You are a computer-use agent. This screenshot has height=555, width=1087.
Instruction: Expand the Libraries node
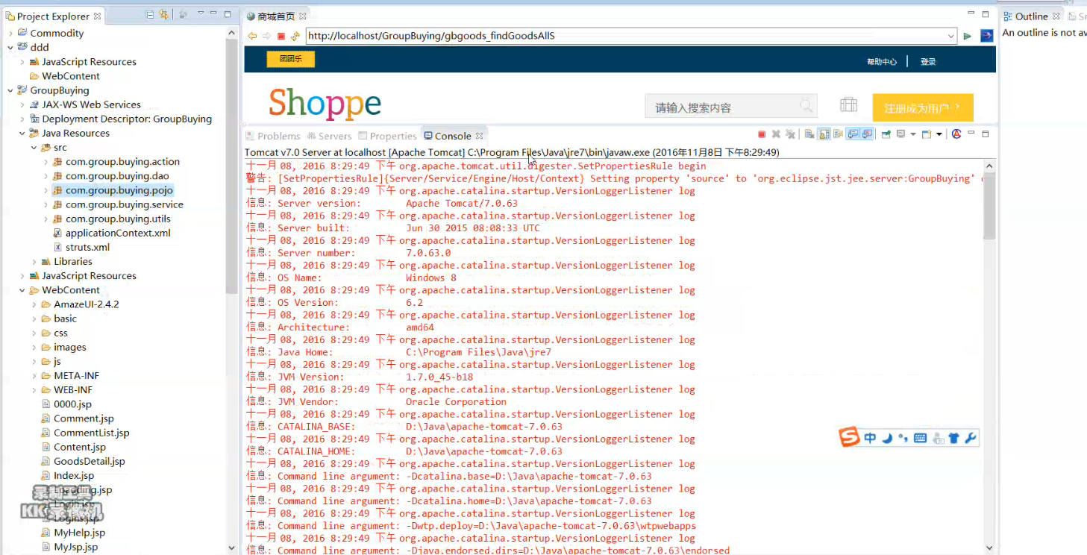tap(34, 262)
